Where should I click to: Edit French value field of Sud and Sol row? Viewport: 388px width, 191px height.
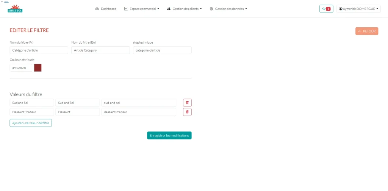click(32, 103)
